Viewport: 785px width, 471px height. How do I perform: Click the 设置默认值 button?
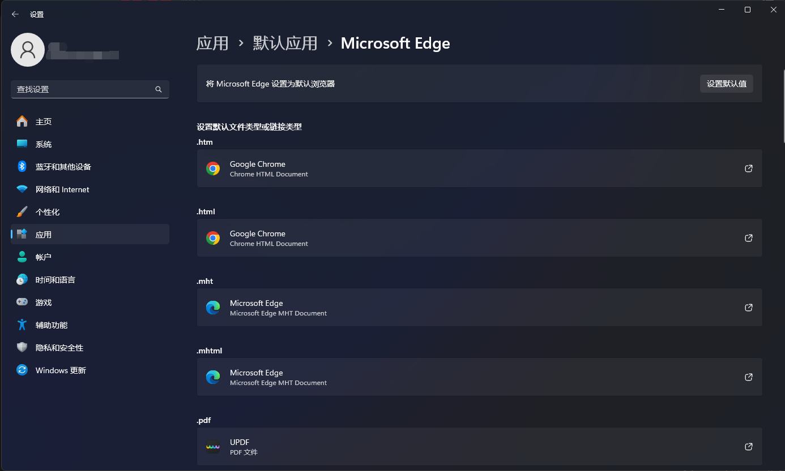[726, 84]
